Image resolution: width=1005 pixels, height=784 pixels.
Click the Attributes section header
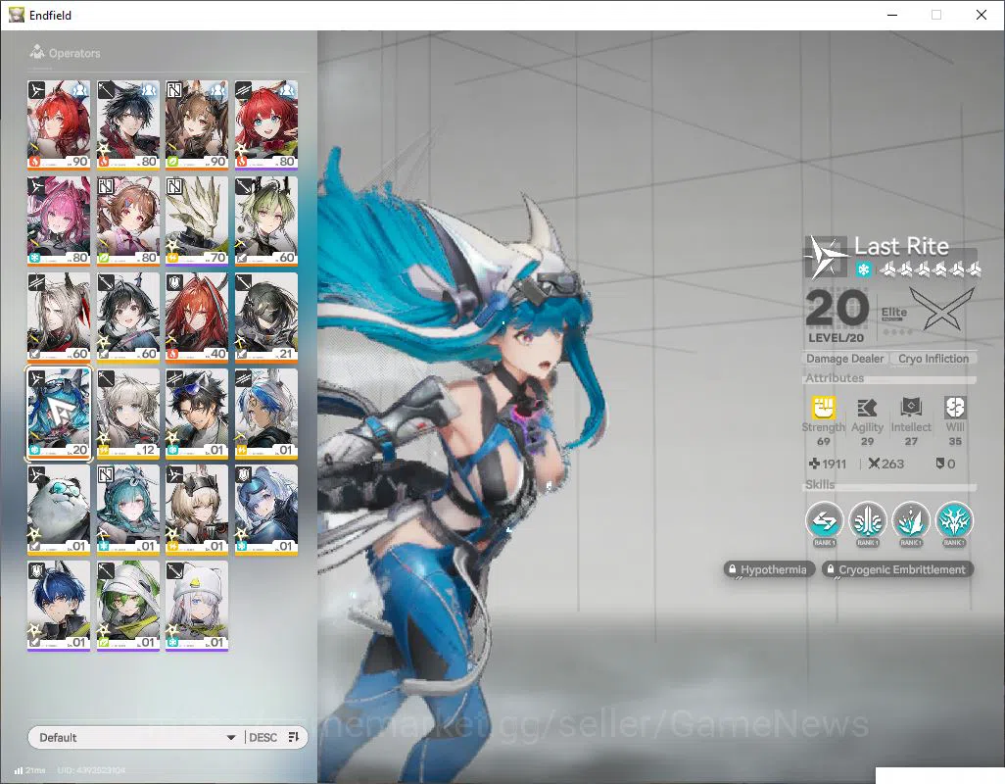(x=835, y=377)
